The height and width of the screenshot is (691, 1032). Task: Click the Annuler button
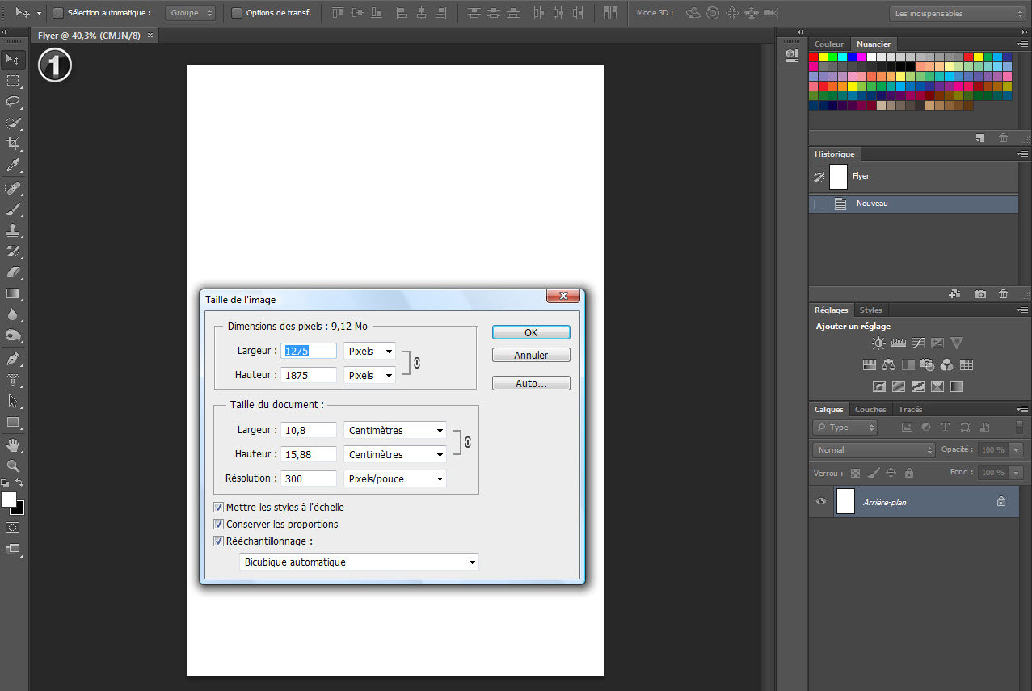[x=531, y=356]
